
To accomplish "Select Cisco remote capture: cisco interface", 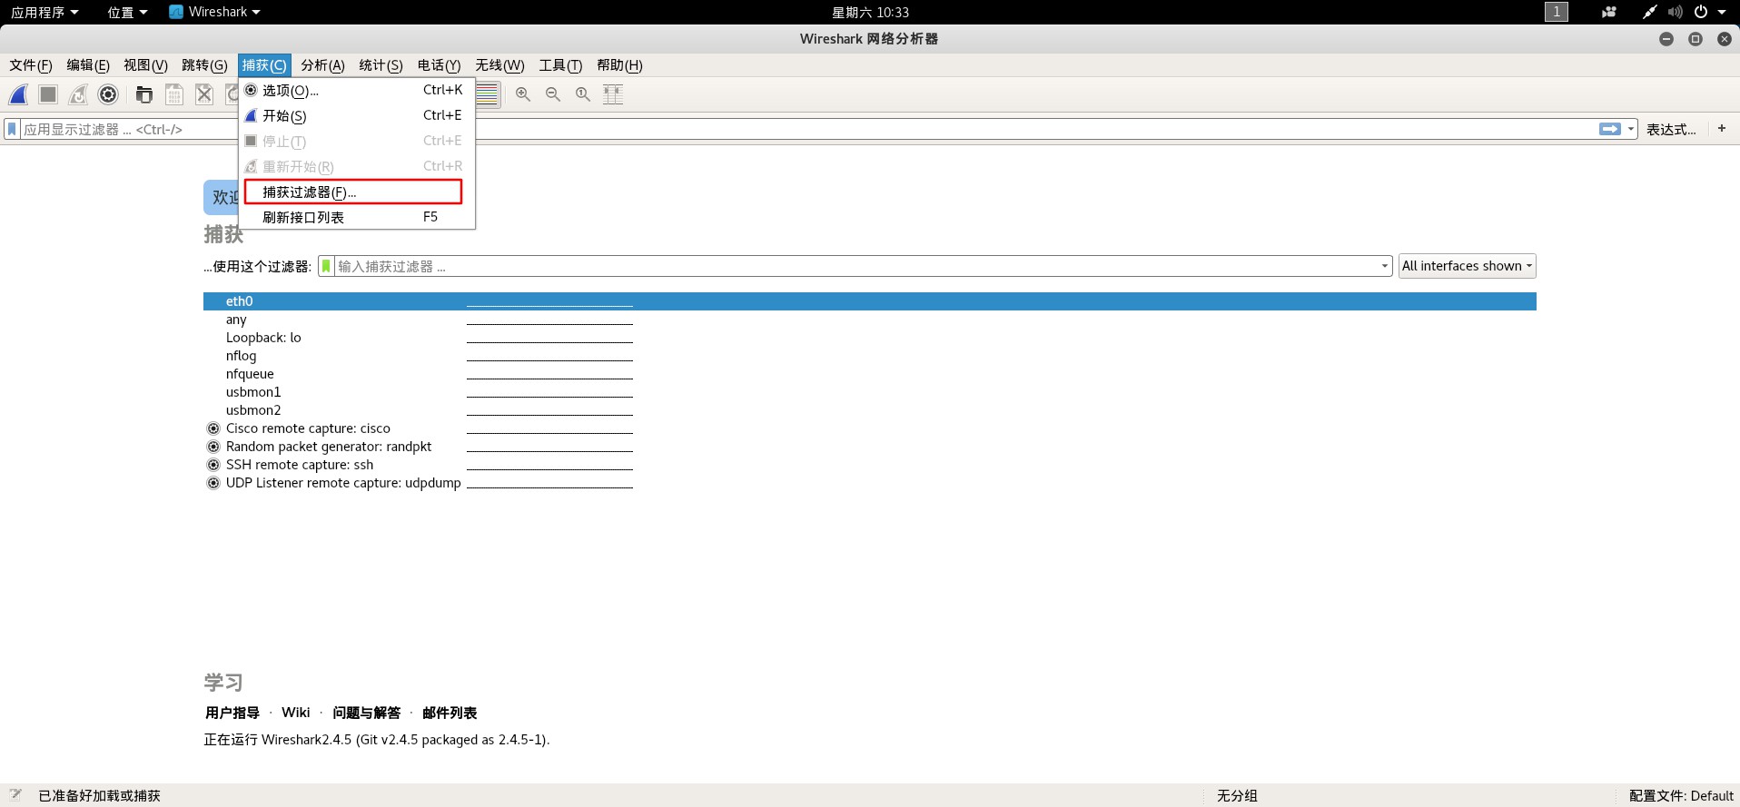I will pos(308,428).
